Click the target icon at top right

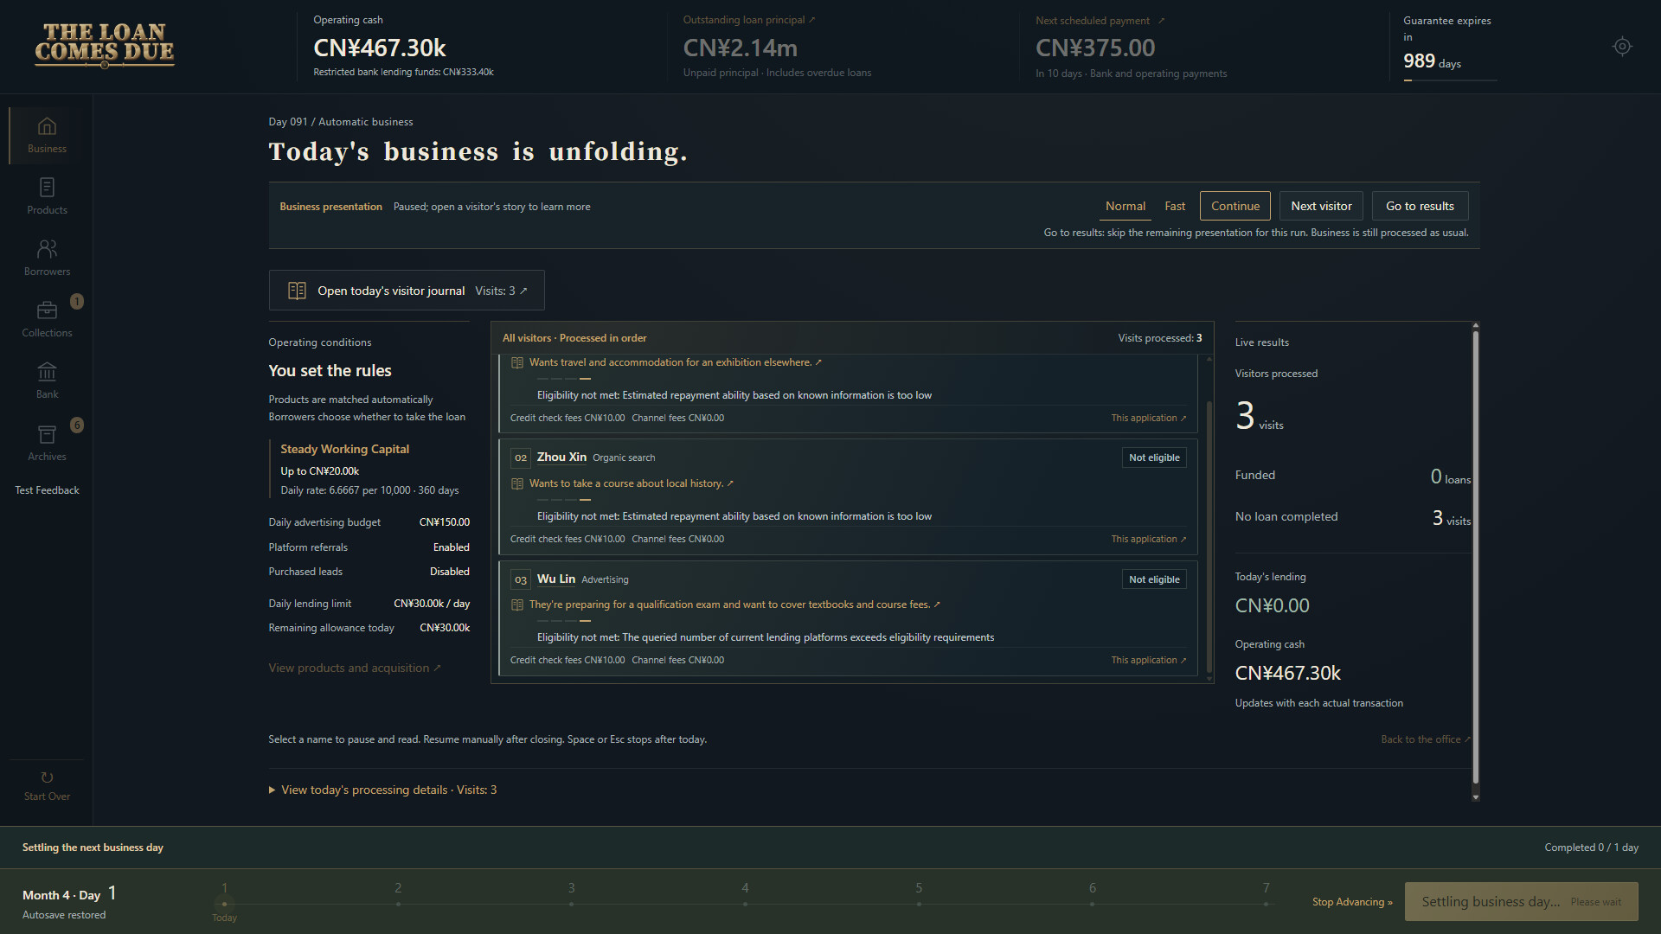[x=1622, y=47]
